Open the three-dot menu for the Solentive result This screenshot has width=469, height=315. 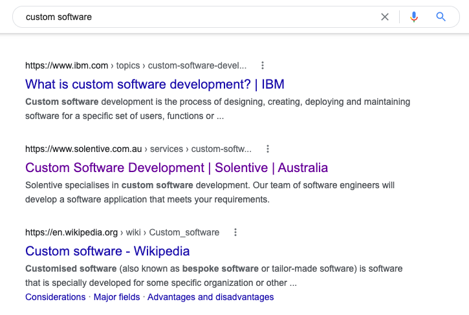[268, 149]
